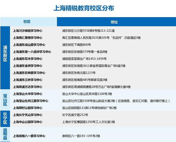Select the 崇明县 district label

tap(5, 134)
